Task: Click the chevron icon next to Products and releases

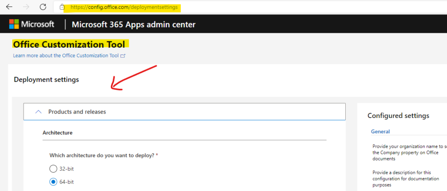Action: point(38,112)
